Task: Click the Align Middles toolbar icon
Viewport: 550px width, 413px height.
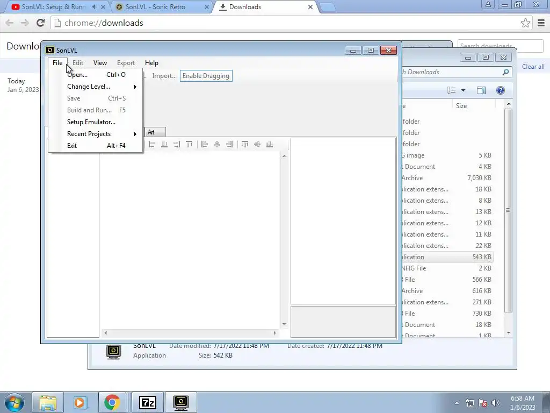Action: 257,144
